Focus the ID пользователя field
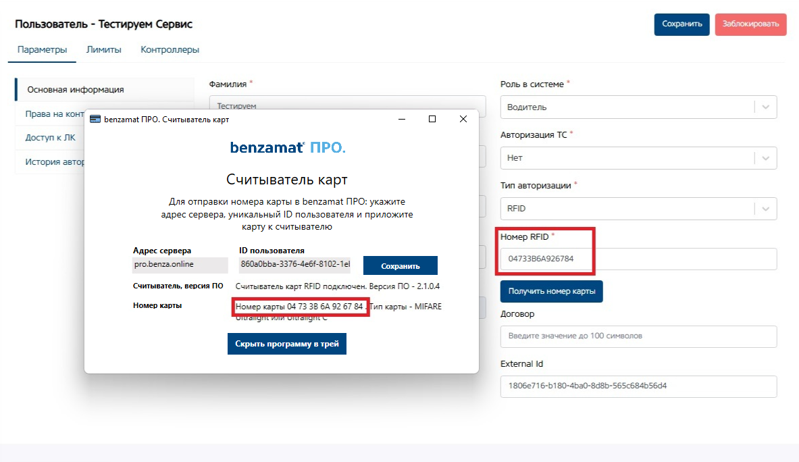The image size is (799, 462). click(295, 264)
